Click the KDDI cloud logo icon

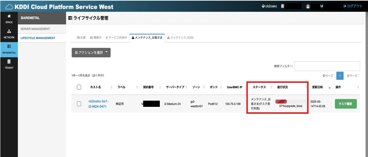[x=9, y=6]
